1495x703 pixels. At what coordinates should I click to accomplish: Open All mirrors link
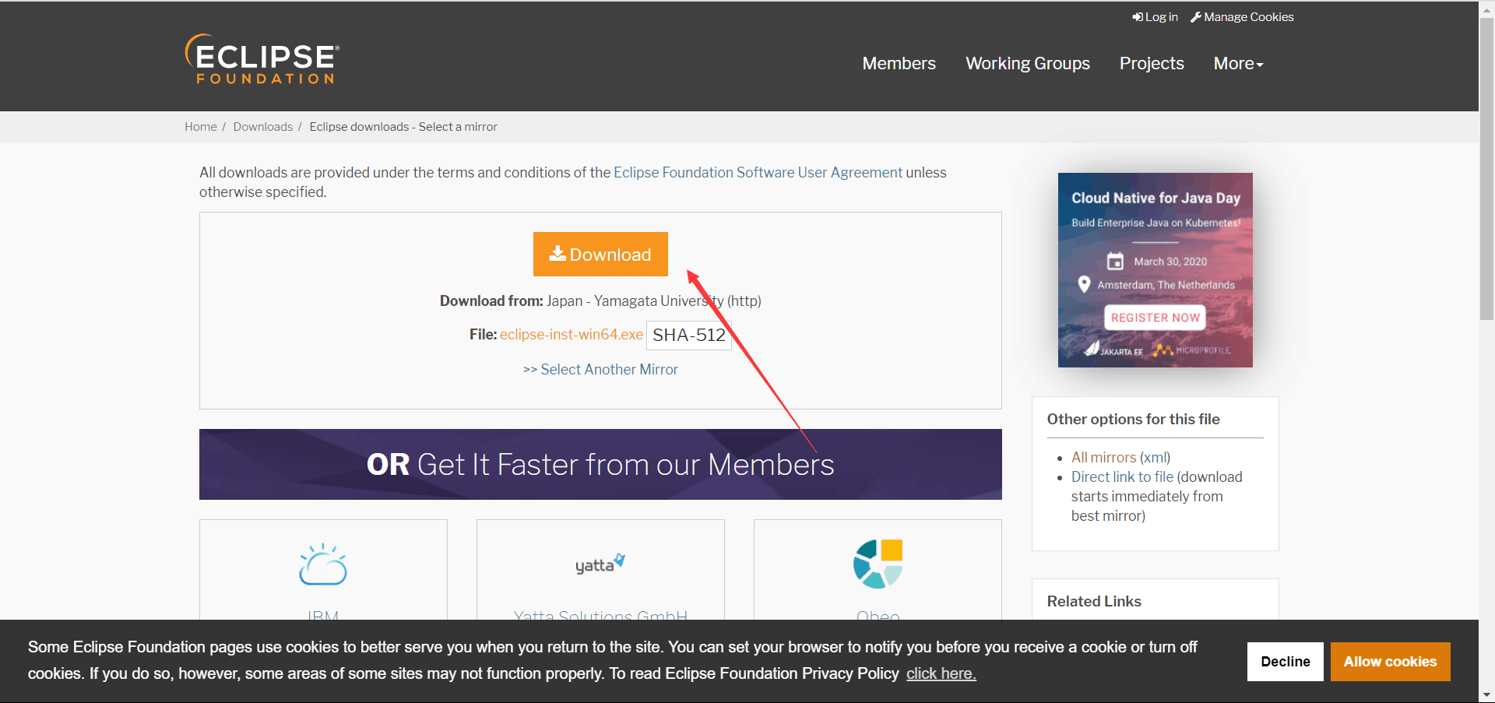coord(1103,458)
